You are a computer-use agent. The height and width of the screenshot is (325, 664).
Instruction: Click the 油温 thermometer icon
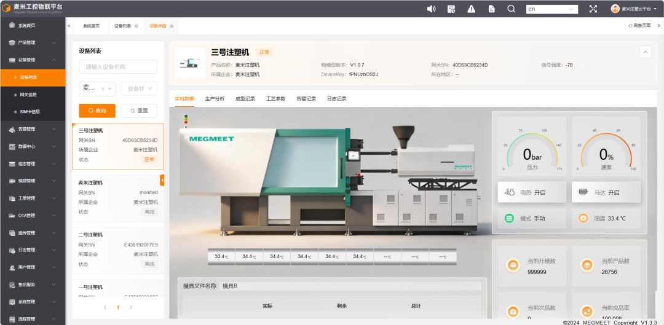pyautogui.click(x=583, y=218)
